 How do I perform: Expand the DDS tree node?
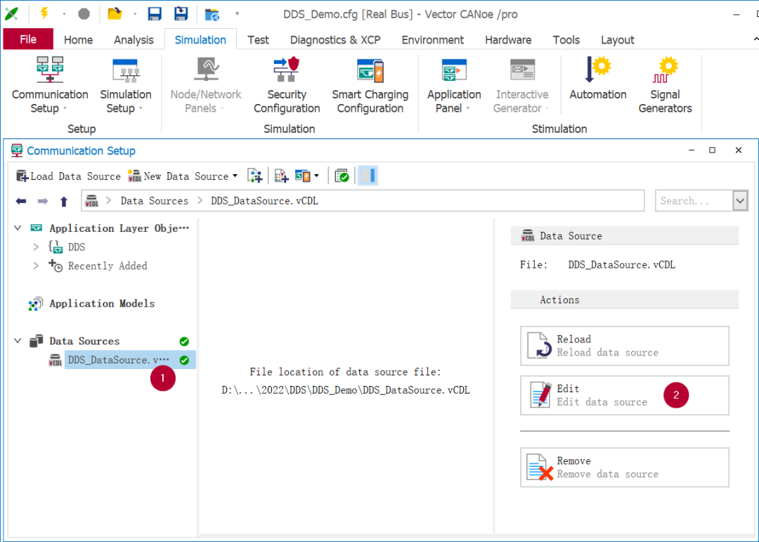(x=36, y=247)
